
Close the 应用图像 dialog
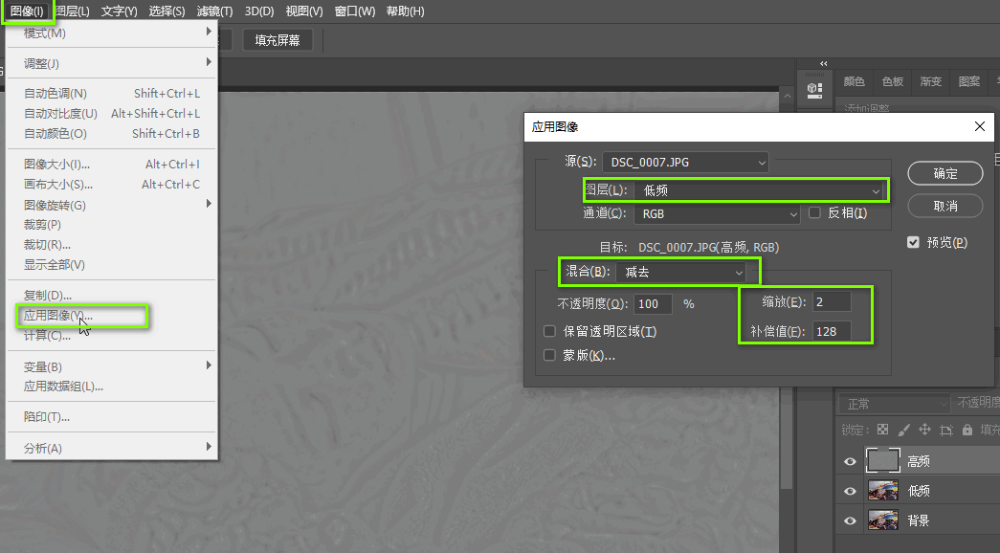point(980,126)
